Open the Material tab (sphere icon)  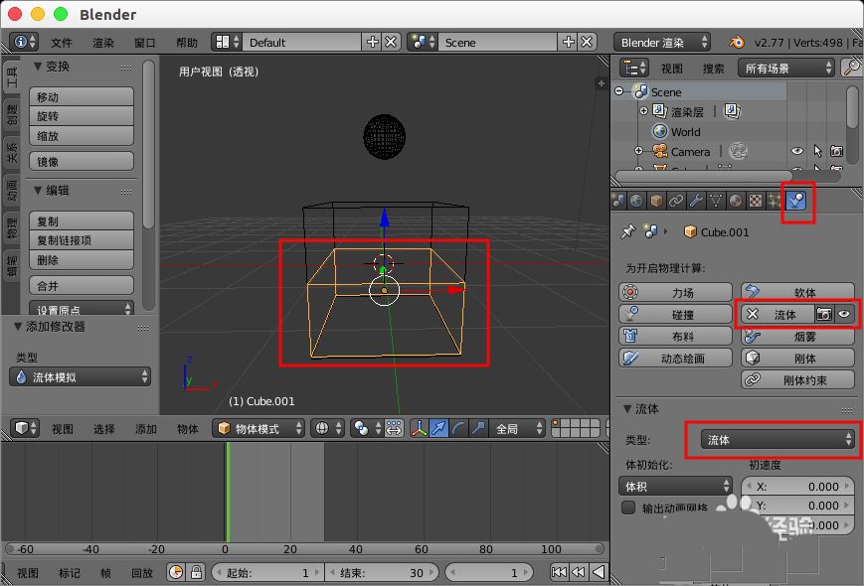738,201
